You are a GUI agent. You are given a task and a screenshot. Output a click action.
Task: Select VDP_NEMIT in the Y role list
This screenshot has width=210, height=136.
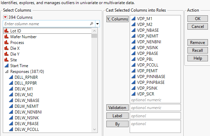pos(155,36)
